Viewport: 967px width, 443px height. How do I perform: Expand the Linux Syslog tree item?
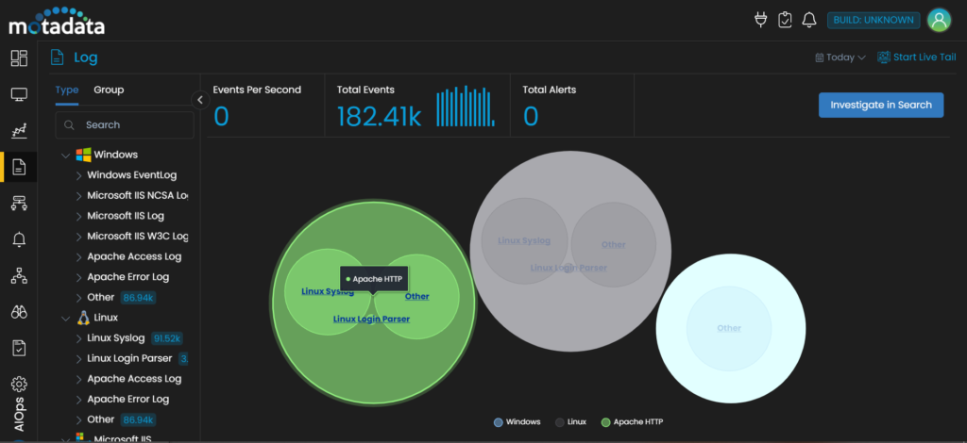click(79, 338)
